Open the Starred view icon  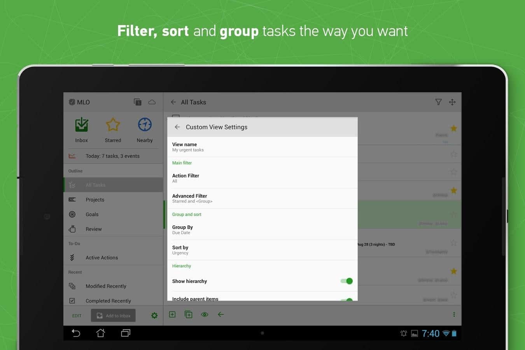(x=113, y=125)
